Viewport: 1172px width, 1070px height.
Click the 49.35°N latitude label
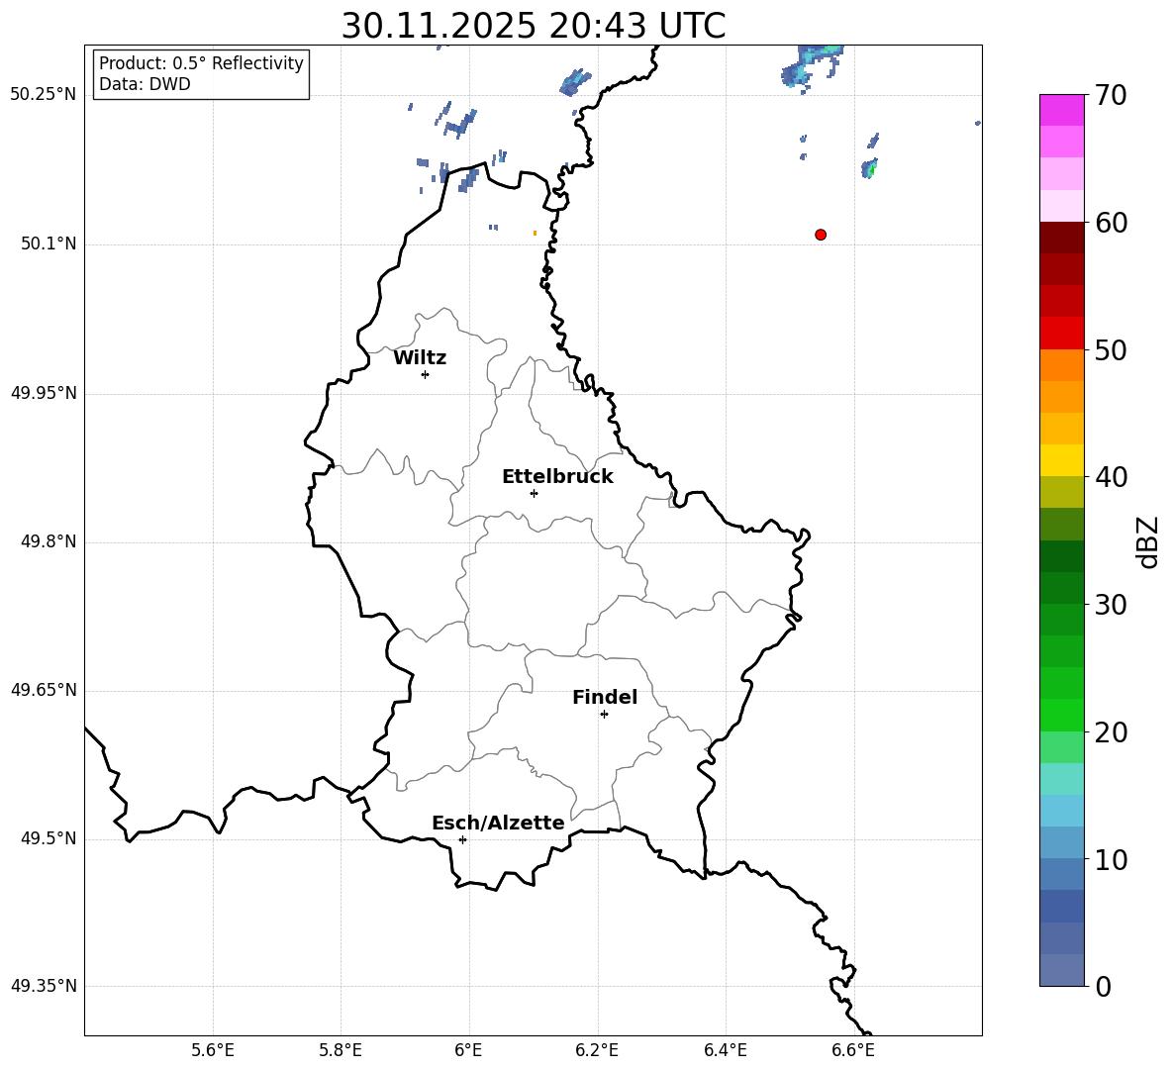44,986
